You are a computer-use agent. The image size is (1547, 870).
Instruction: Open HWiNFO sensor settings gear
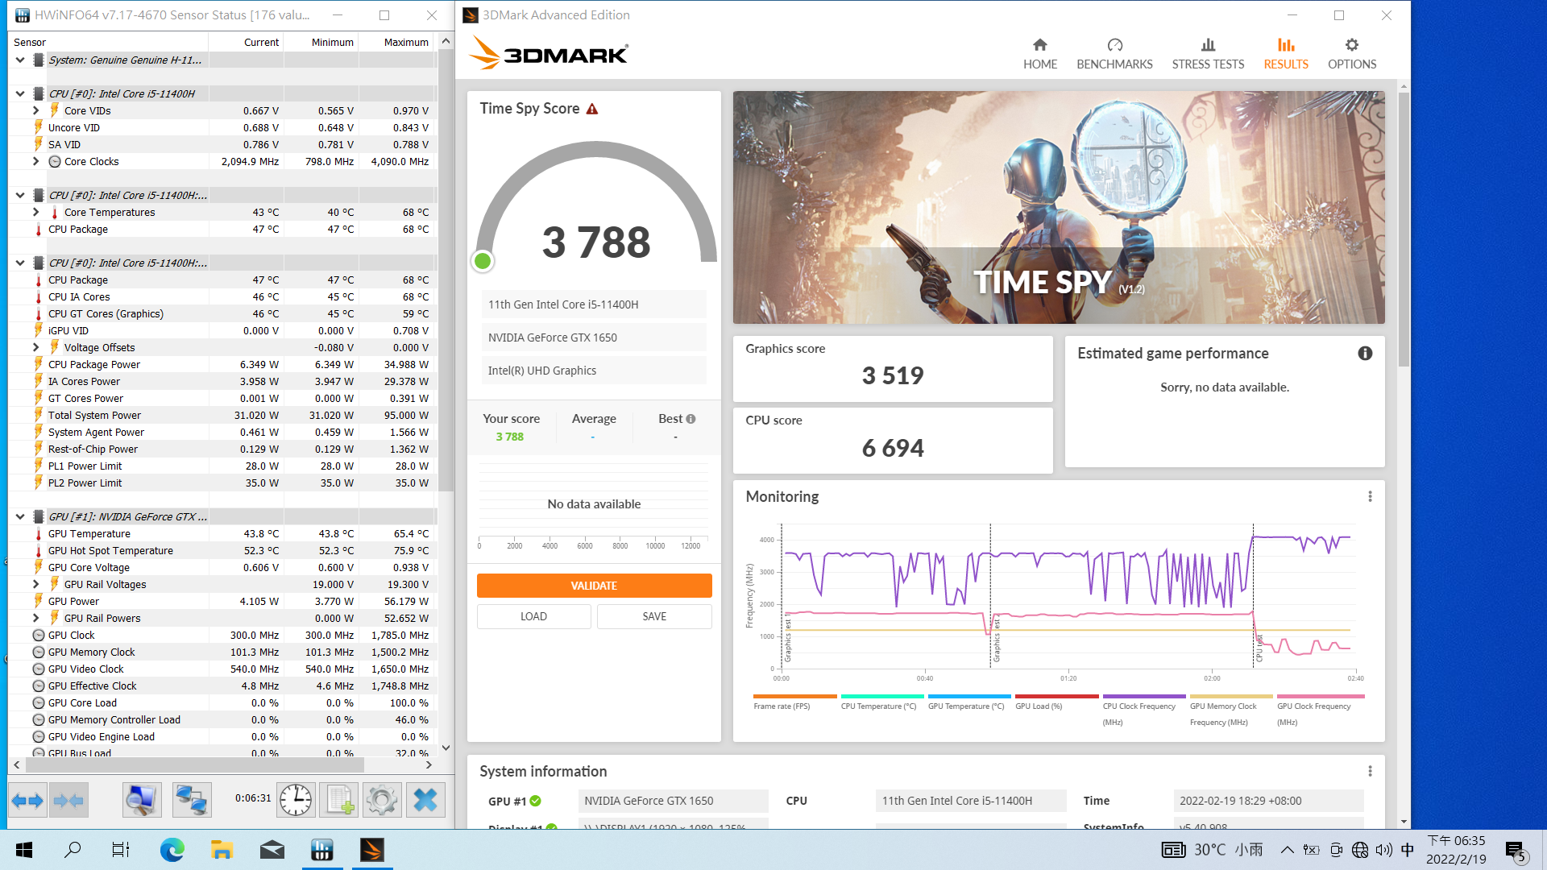pyautogui.click(x=381, y=800)
